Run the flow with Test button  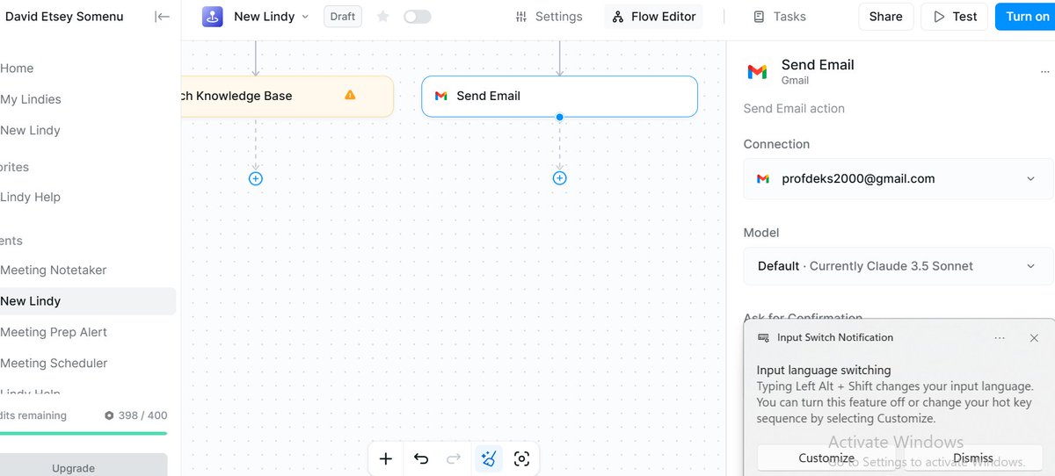pyautogui.click(x=955, y=17)
